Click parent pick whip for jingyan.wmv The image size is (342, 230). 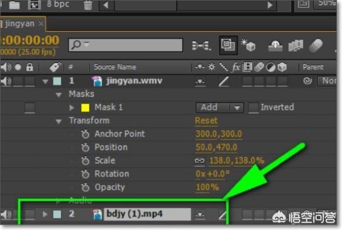pyautogui.click(x=308, y=81)
